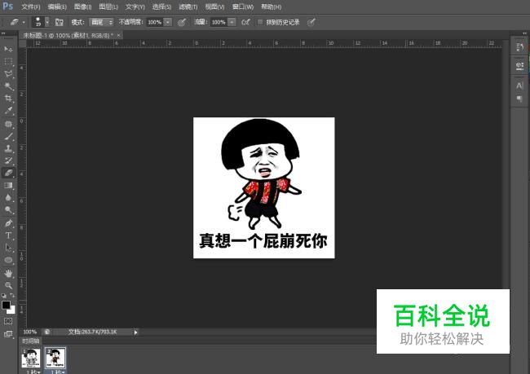This screenshot has width=530, height=374.
Task: Open frame 2 delay time dropdown
Action: [x=57, y=372]
